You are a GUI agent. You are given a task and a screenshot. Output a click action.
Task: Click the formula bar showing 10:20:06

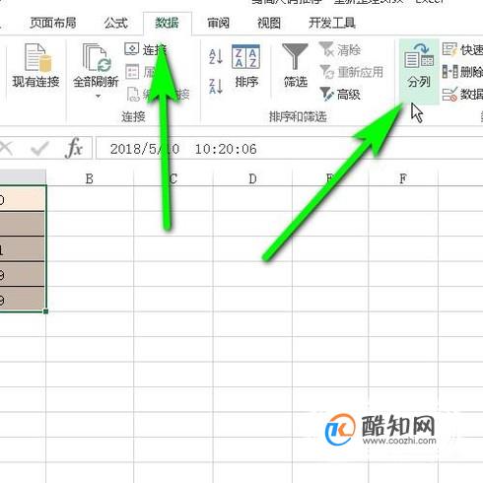[x=289, y=149]
